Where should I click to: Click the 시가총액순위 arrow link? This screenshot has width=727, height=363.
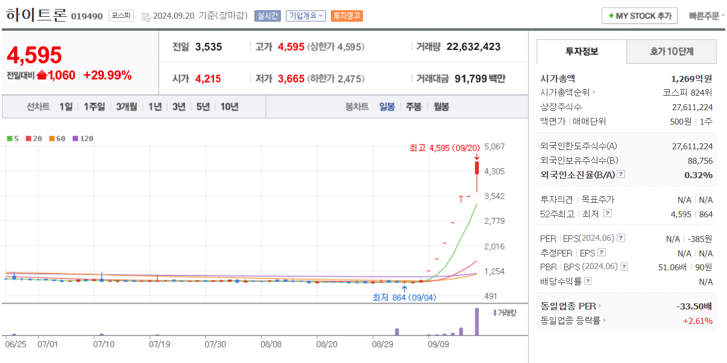coord(568,92)
